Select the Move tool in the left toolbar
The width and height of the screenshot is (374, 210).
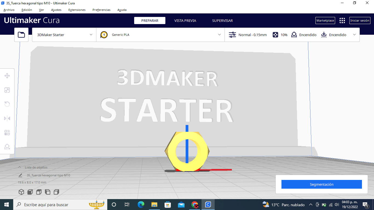[x=7, y=76]
